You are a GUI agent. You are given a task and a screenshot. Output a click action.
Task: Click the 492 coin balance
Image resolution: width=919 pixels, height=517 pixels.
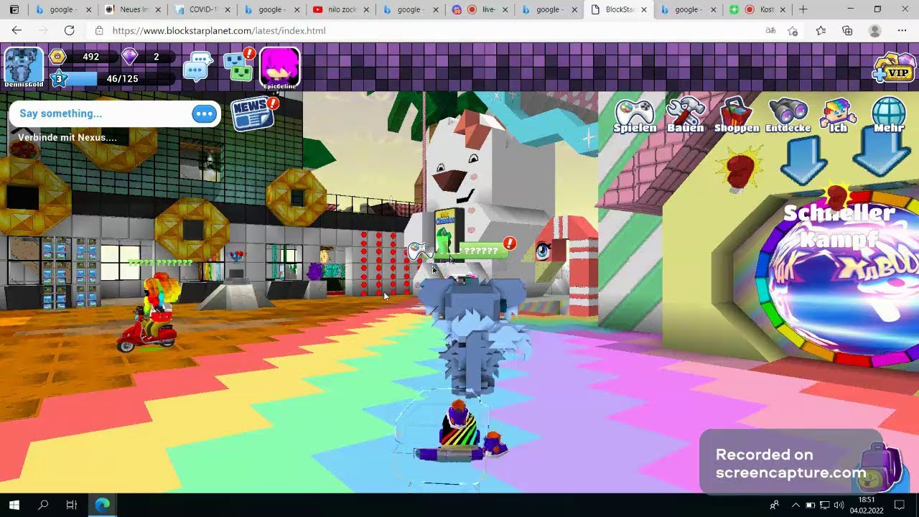tap(91, 57)
